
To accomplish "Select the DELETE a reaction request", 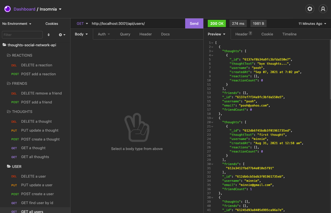I will [x=35, y=65].
